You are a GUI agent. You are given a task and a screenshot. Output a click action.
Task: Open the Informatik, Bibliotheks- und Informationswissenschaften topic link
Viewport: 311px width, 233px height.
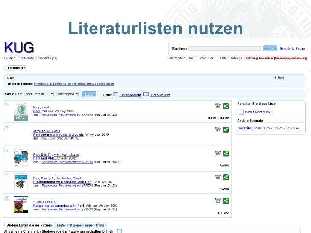(74, 84)
